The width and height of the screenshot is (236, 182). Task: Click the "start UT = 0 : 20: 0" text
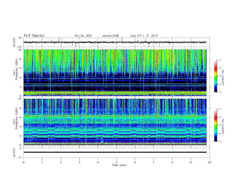point(144,36)
